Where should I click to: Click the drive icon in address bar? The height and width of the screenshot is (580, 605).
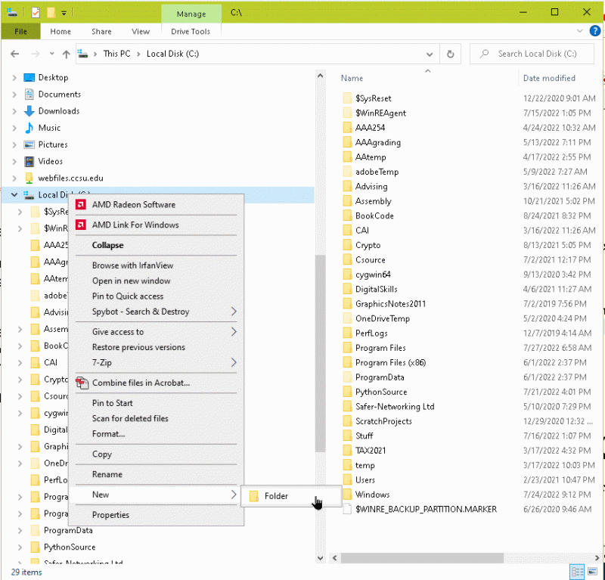[x=82, y=54]
